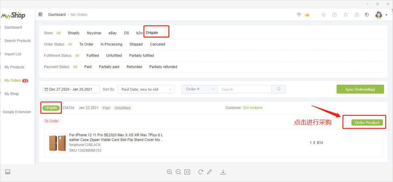Select All under Order Status
Image resolution: width=393 pixels, height=182 pixels.
pos(70,44)
